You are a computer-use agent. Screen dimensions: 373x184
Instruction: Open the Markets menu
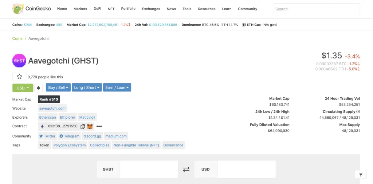point(80,9)
